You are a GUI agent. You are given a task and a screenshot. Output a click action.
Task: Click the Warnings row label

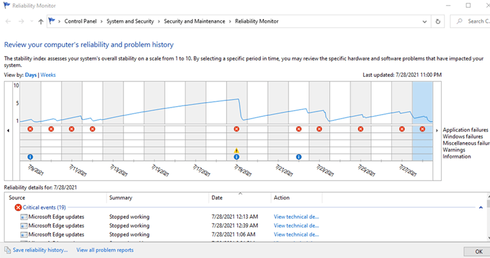tap(454, 150)
